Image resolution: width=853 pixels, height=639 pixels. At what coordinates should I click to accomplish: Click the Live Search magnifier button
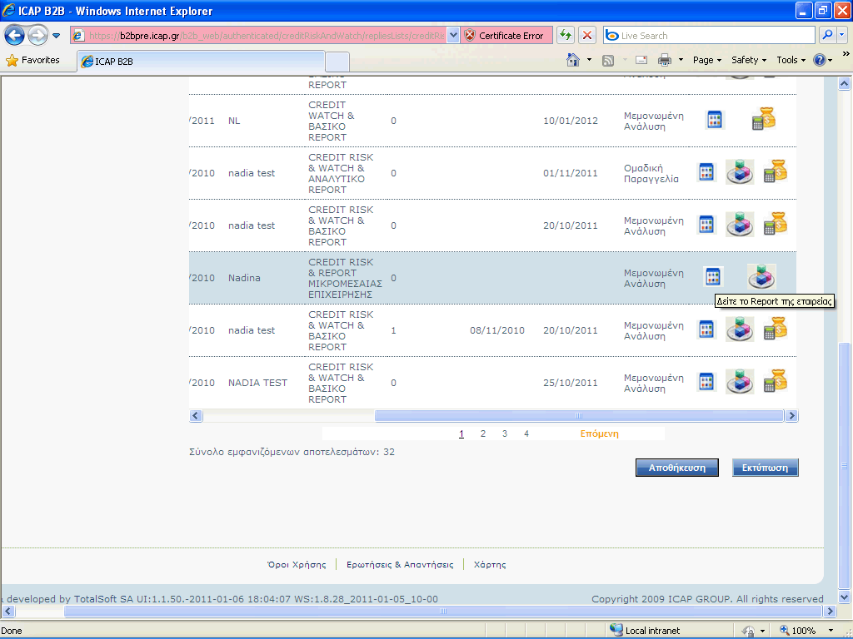pos(827,35)
